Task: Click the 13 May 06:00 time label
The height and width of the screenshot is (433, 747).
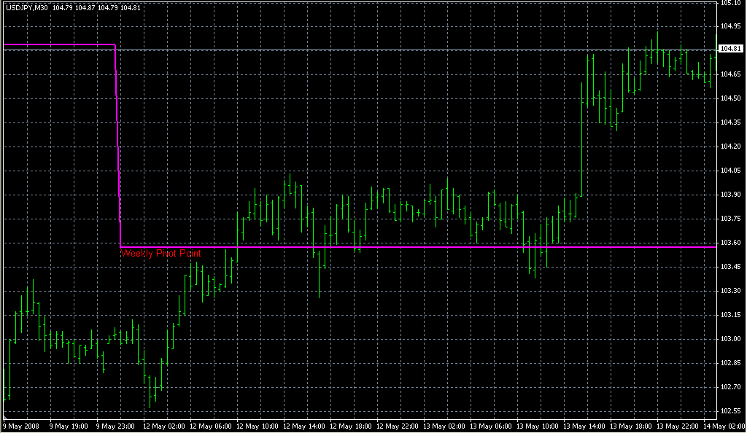Action: click(x=491, y=426)
